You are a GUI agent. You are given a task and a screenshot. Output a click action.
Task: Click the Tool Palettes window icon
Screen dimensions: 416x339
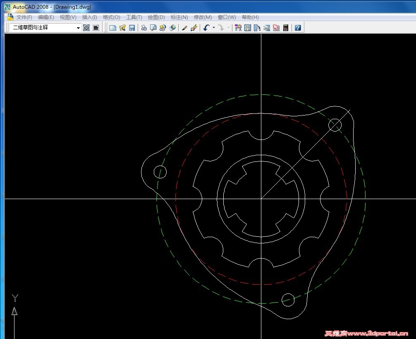(x=257, y=28)
